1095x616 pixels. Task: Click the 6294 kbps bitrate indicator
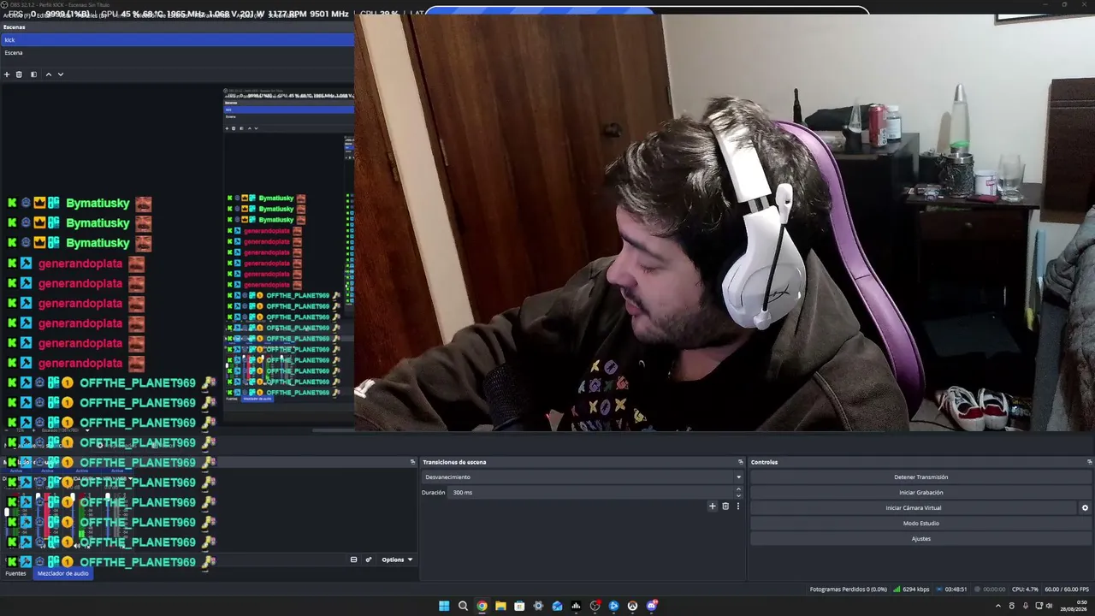point(910,589)
